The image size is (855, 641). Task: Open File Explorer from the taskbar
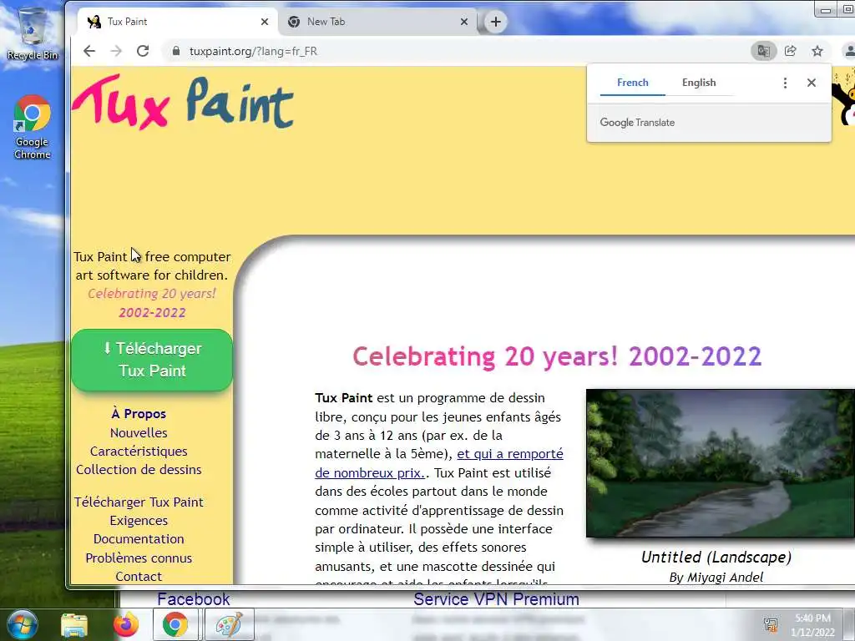point(74,625)
